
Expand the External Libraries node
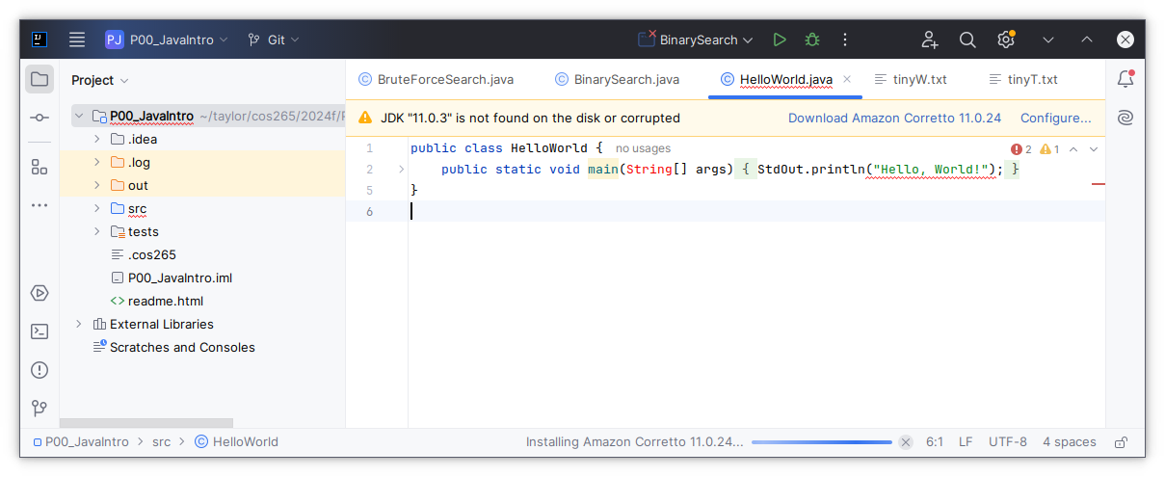(x=79, y=324)
